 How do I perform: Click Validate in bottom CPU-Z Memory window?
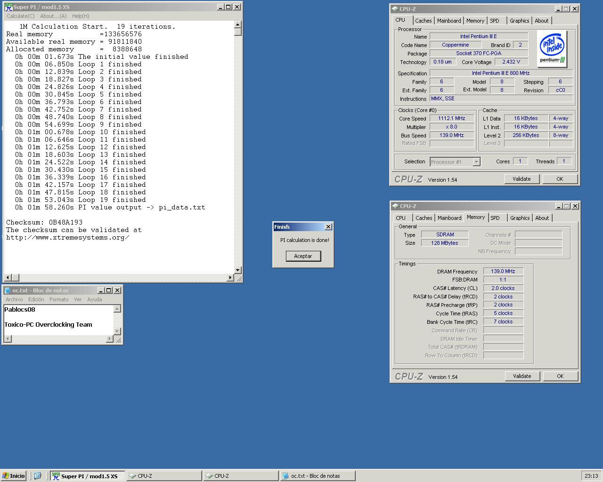point(522,376)
